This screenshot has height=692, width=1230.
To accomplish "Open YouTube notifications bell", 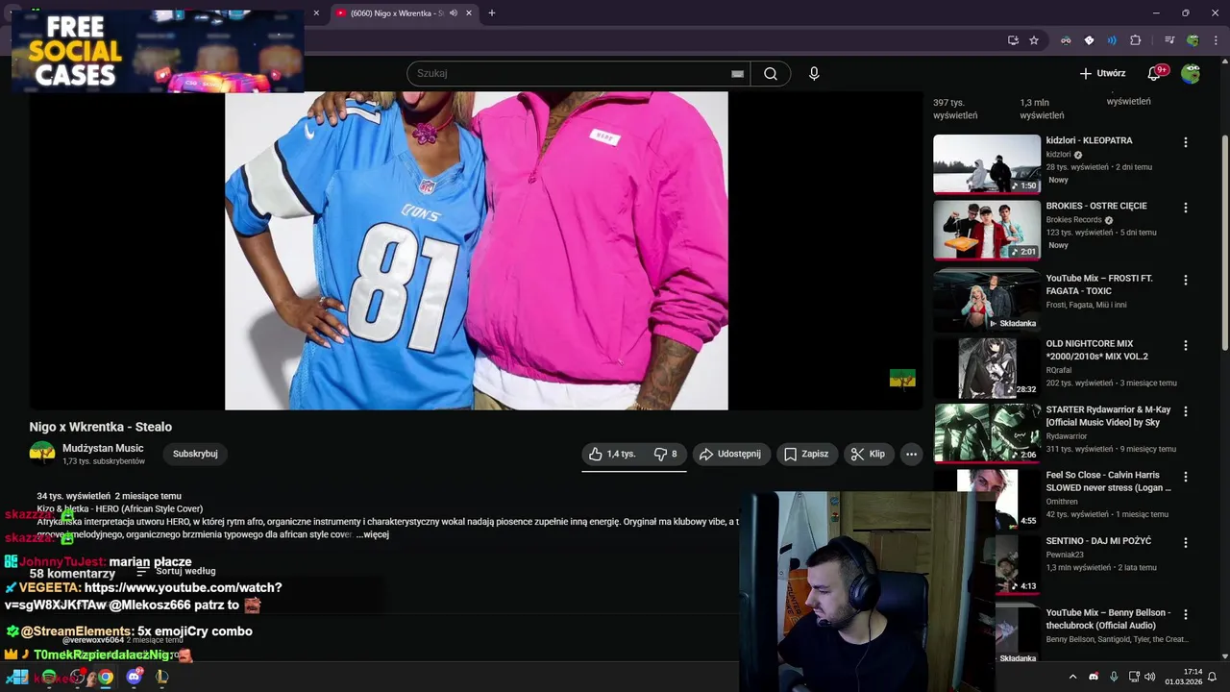I will pos(1155,73).
